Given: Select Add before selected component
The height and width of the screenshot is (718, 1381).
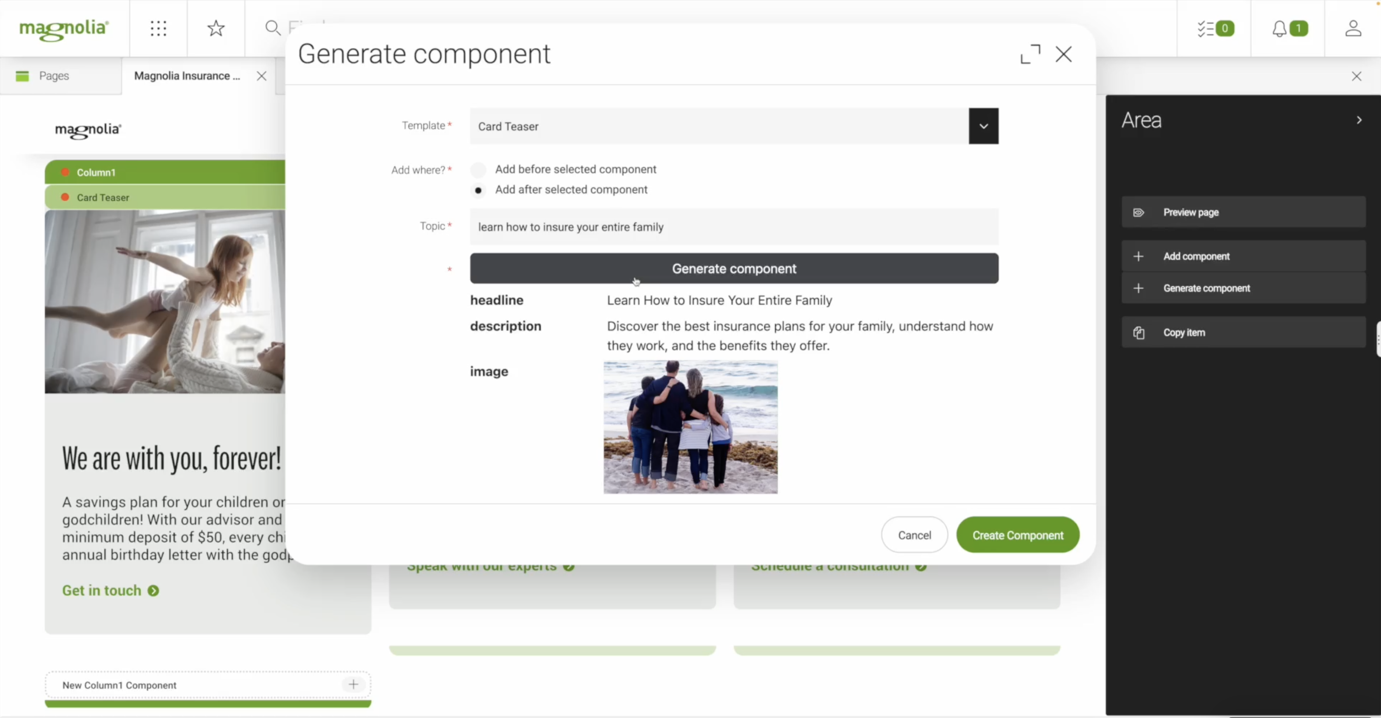Looking at the screenshot, I should click(x=478, y=169).
